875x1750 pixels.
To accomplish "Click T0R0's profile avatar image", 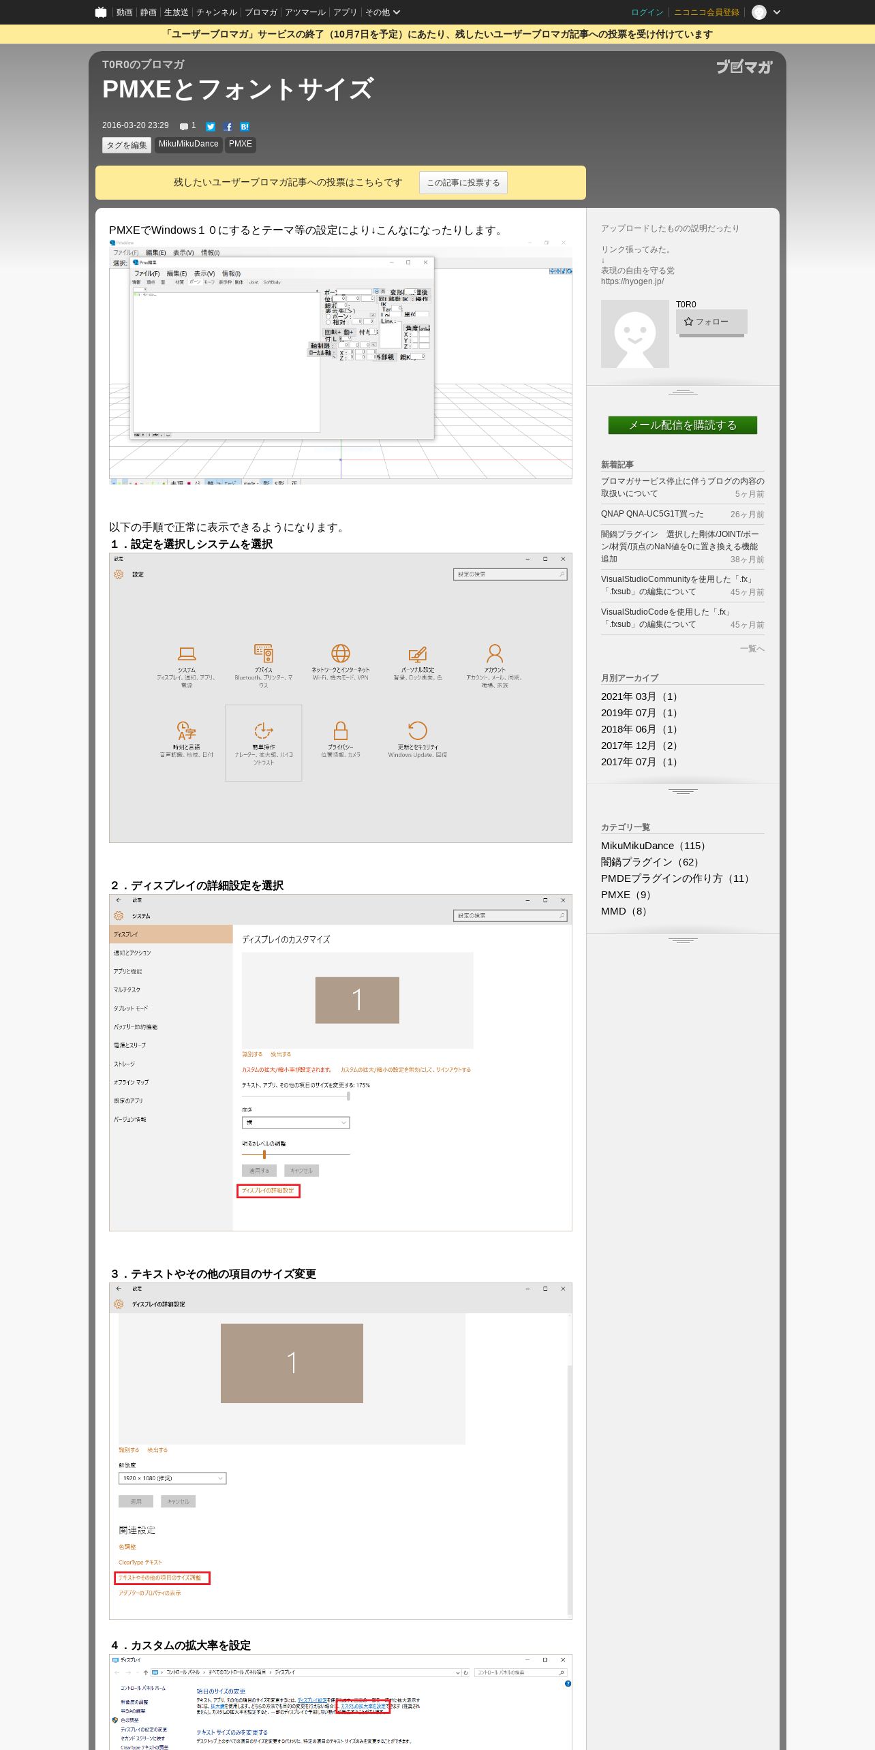I will [635, 334].
